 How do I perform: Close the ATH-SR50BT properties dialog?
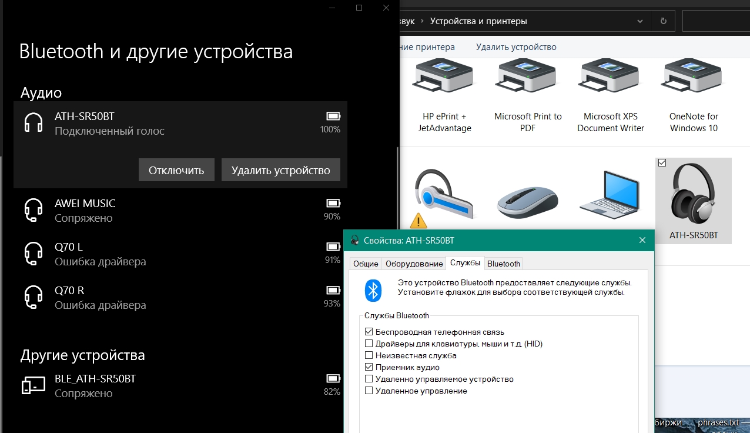[642, 240]
